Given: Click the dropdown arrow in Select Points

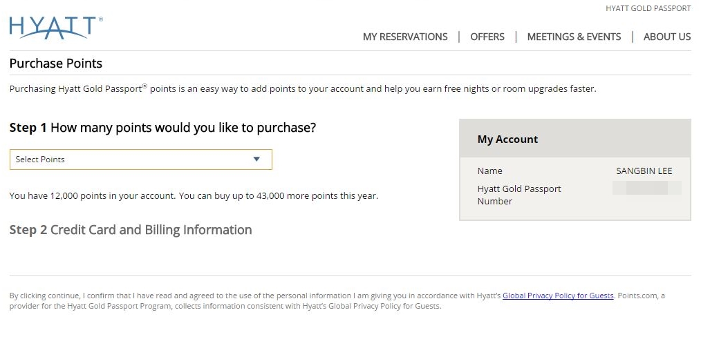Looking at the screenshot, I should tap(256, 159).
